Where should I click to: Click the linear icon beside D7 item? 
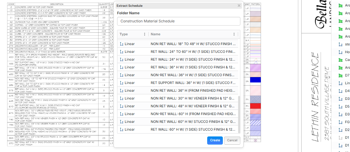coord(341,76)
